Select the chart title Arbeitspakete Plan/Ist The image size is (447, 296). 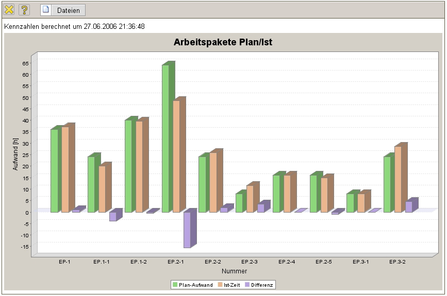223,42
